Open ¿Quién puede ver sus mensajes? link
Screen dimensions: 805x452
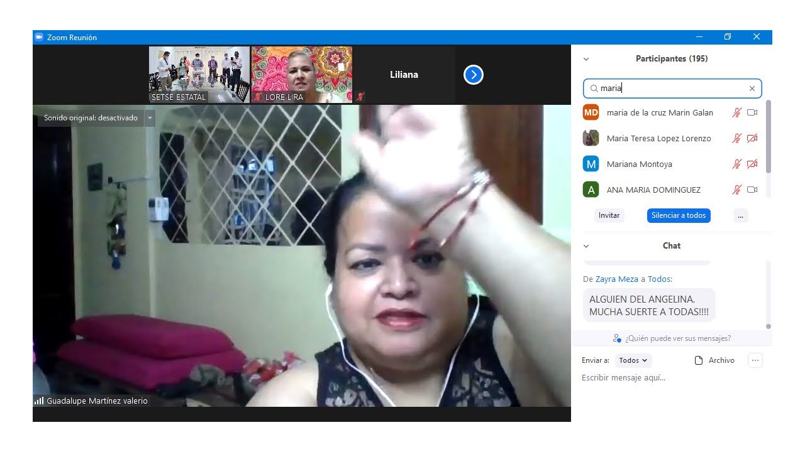tap(678, 338)
